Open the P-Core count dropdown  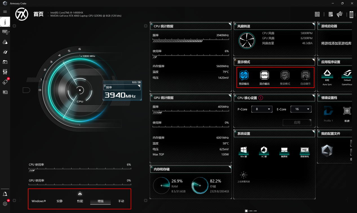[x=262, y=109]
